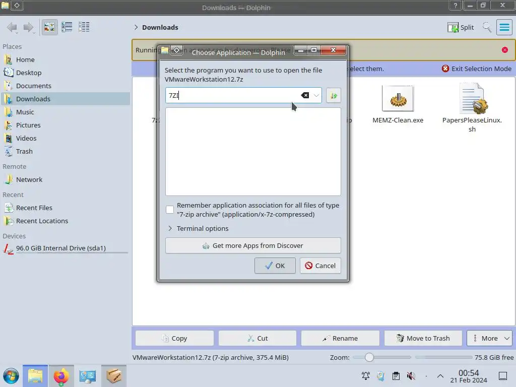This screenshot has width=516, height=387.
Task: Switch to Details view mode
Action: (x=84, y=27)
